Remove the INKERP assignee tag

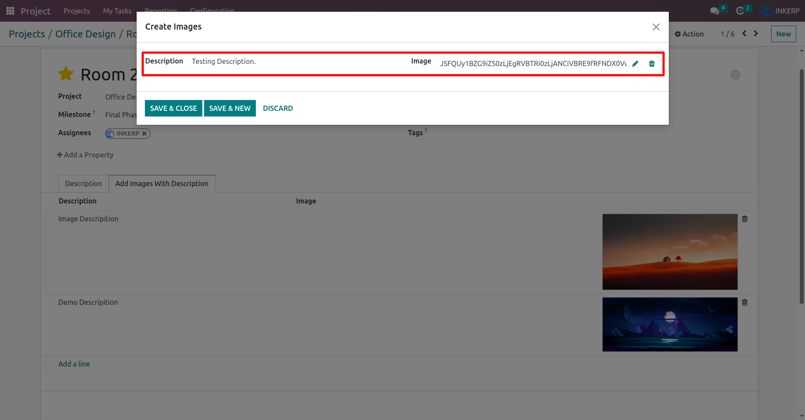144,133
